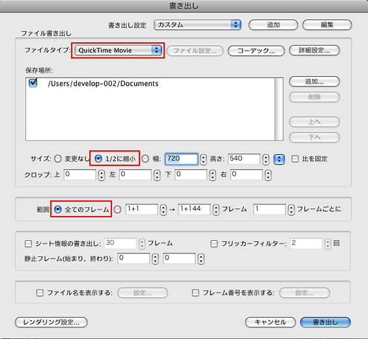
Task: Enable the 比を固定 checkbox
Action: tap(295, 159)
